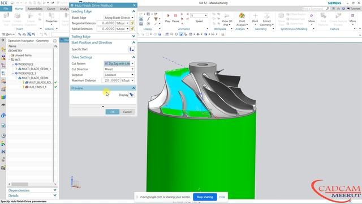Click the Point tool icon
The height and width of the screenshot is (204, 362).
pos(255,16)
